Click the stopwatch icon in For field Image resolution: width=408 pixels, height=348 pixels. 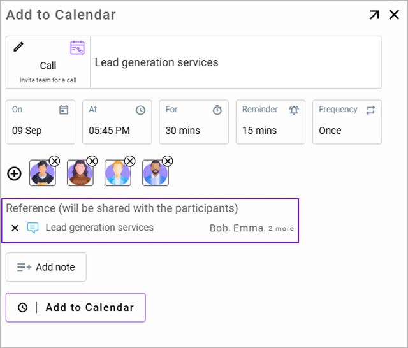pyautogui.click(x=217, y=110)
